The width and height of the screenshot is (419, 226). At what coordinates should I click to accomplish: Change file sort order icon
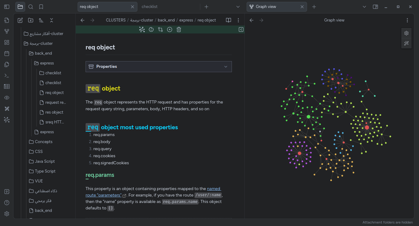(x=41, y=20)
